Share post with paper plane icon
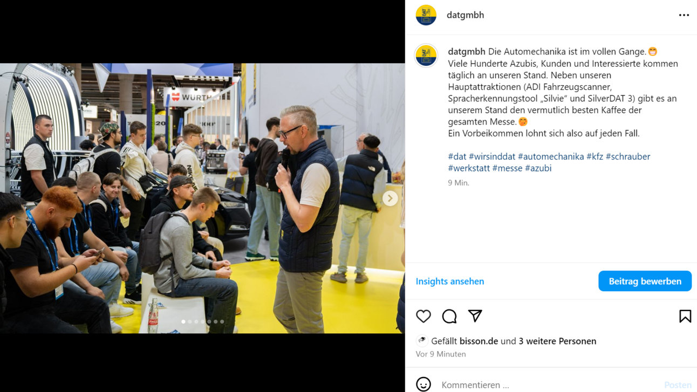 tap(475, 316)
